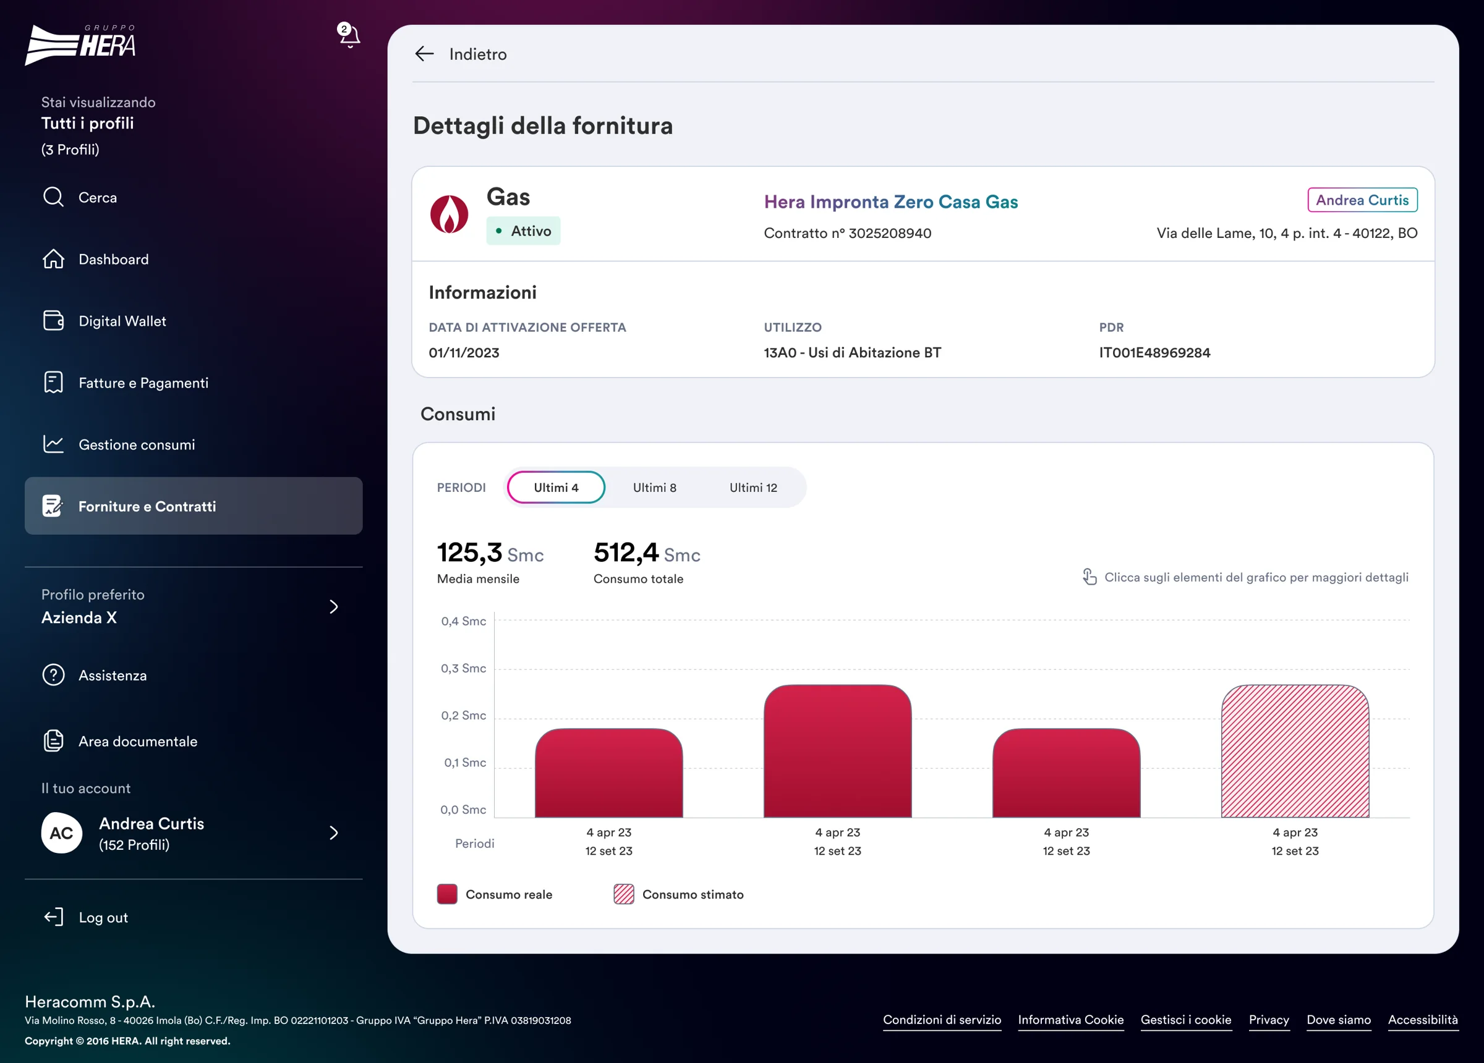Expand the Profilo preferito Azienda X chevron
The image size is (1484, 1063).
(334, 606)
